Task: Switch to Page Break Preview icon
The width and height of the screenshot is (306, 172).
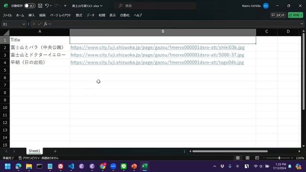Action: click(x=257, y=158)
